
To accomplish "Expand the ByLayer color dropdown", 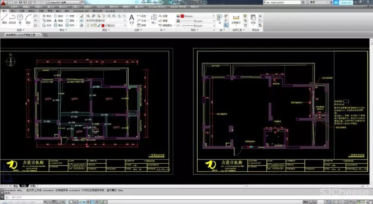I will coord(214,16).
